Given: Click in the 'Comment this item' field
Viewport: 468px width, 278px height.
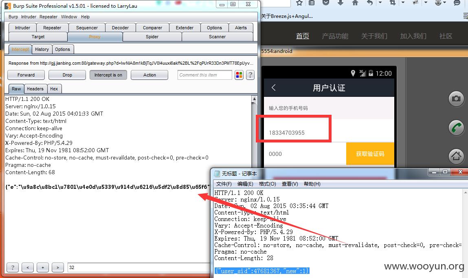Looking at the screenshot, I should [205, 75].
